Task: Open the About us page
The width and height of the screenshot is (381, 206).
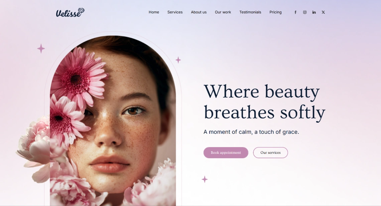Action: tap(199, 12)
